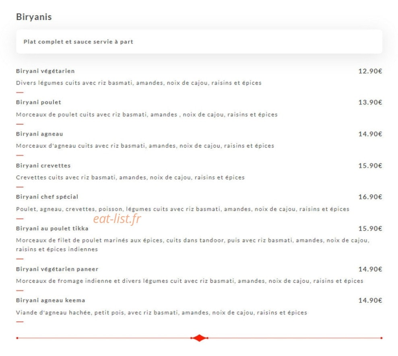
Task: Select the Biryani poulet item title
Action: (39, 102)
